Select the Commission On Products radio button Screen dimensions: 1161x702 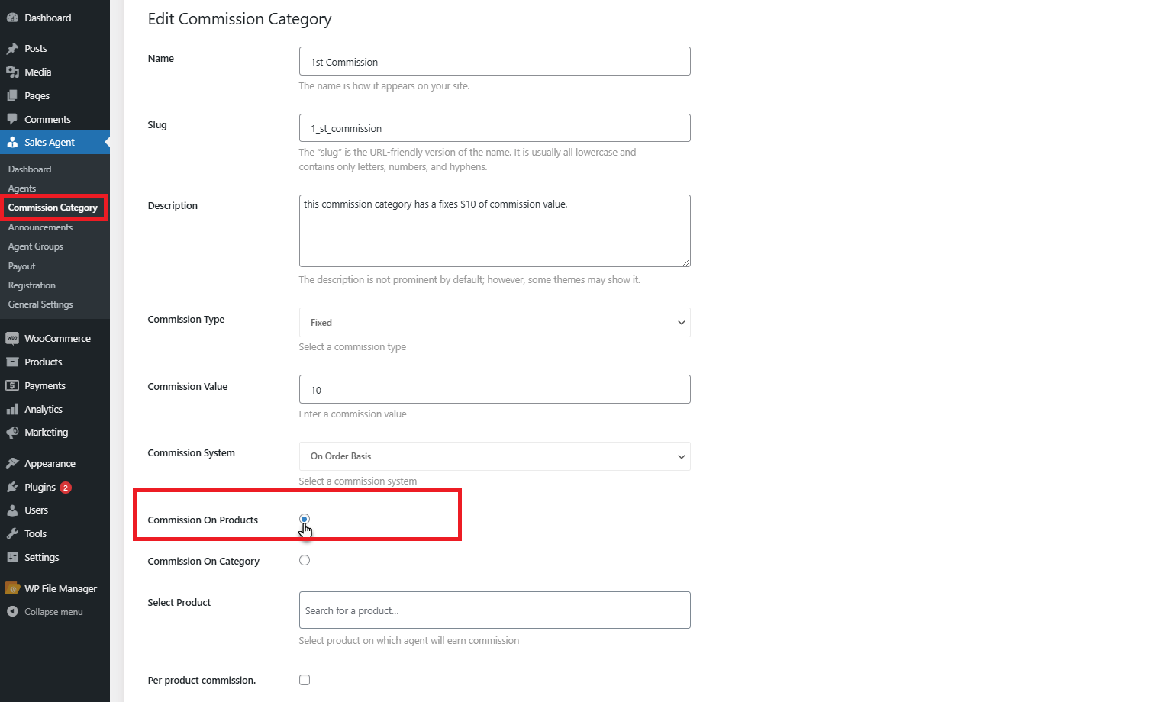tap(305, 519)
